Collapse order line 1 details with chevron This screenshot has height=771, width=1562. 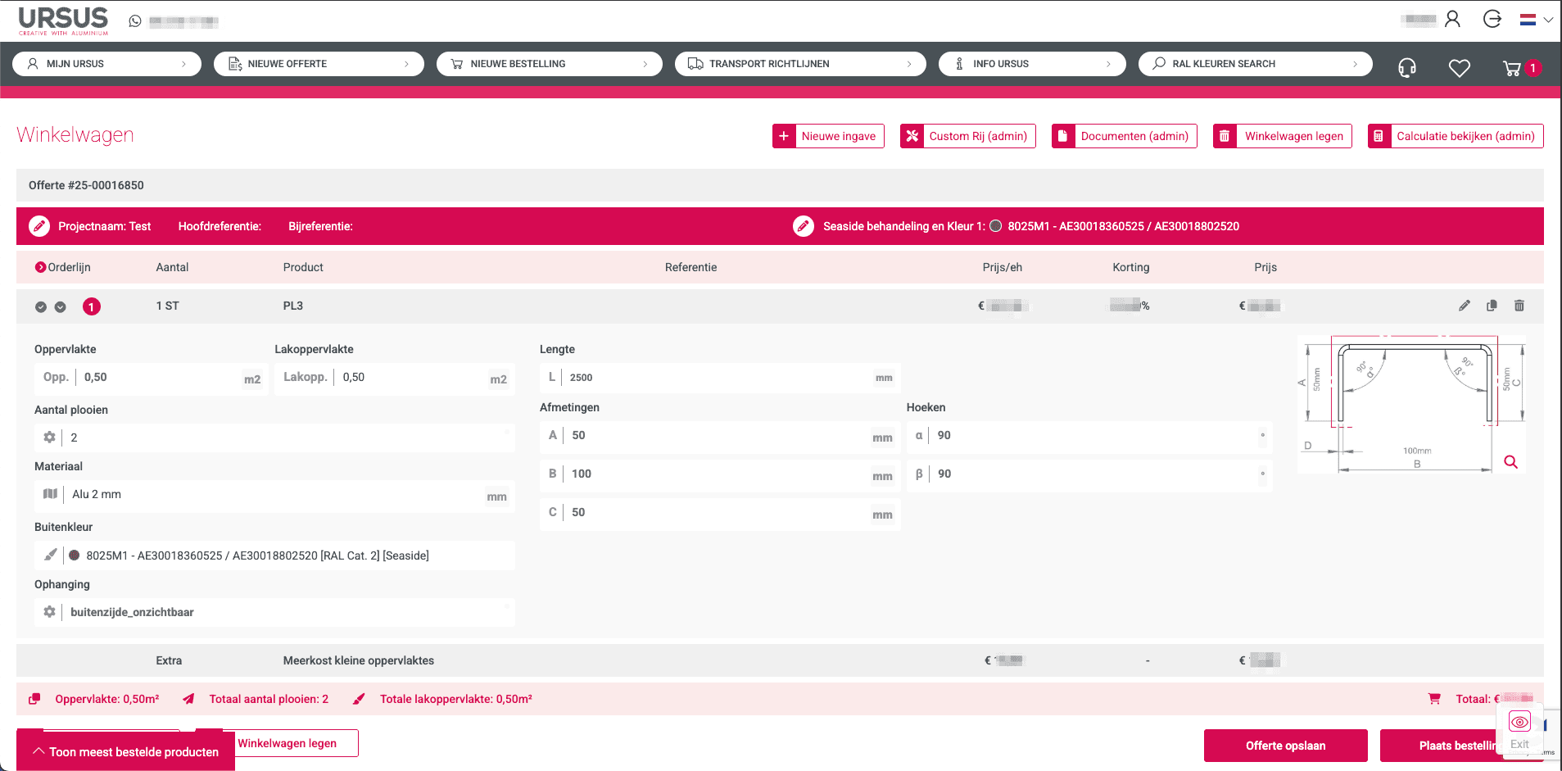pos(60,307)
